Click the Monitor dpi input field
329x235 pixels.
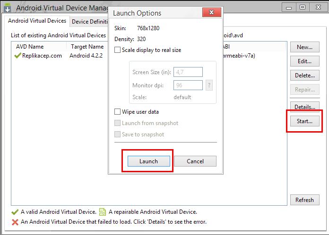[x=188, y=85]
